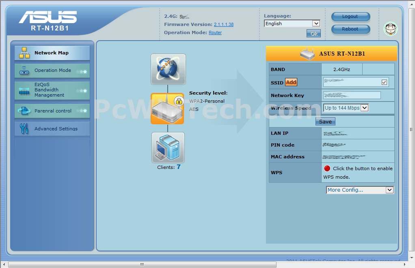Click the MAC address label
Screen dimensions: 415x268
pos(287,157)
